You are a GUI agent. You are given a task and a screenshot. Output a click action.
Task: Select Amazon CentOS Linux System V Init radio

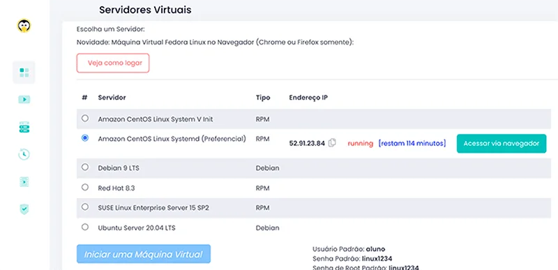84,118
